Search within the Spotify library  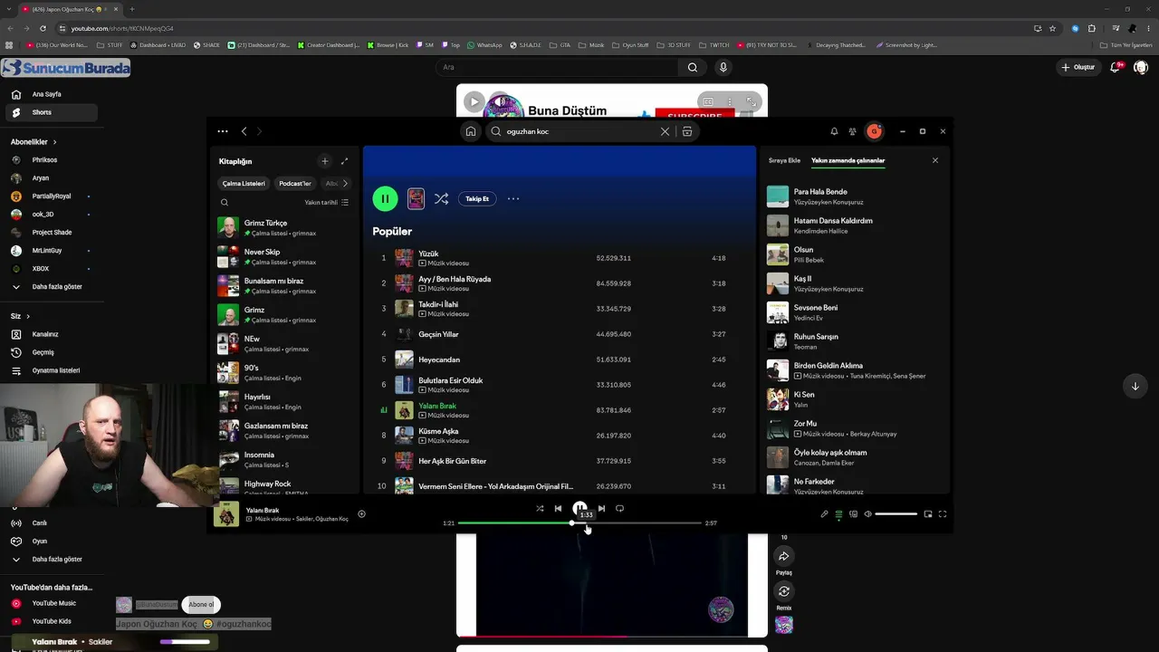pyautogui.click(x=225, y=203)
